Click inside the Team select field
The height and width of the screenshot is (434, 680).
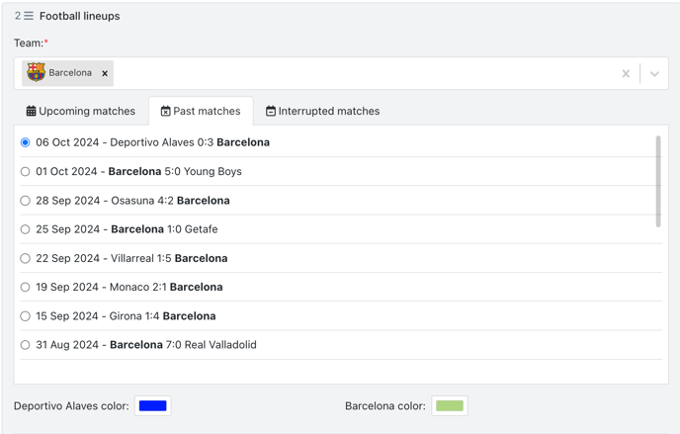click(341, 73)
